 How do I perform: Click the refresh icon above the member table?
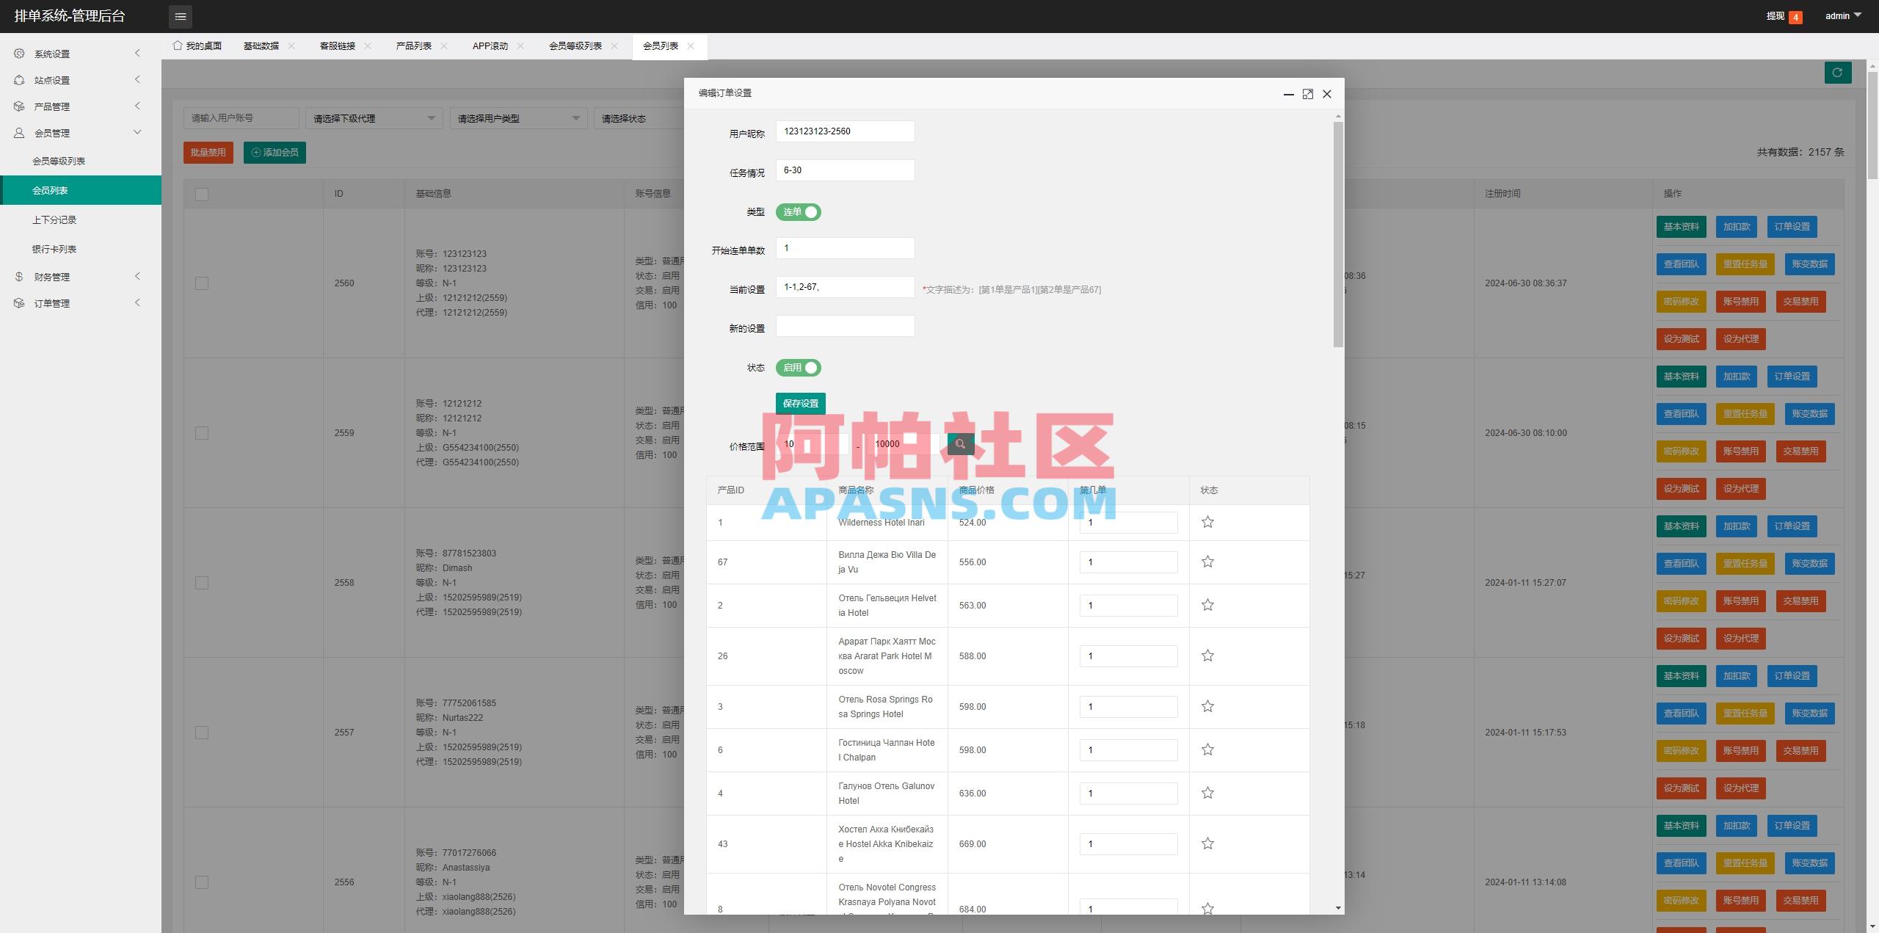pyautogui.click(x=1837, y=72)
